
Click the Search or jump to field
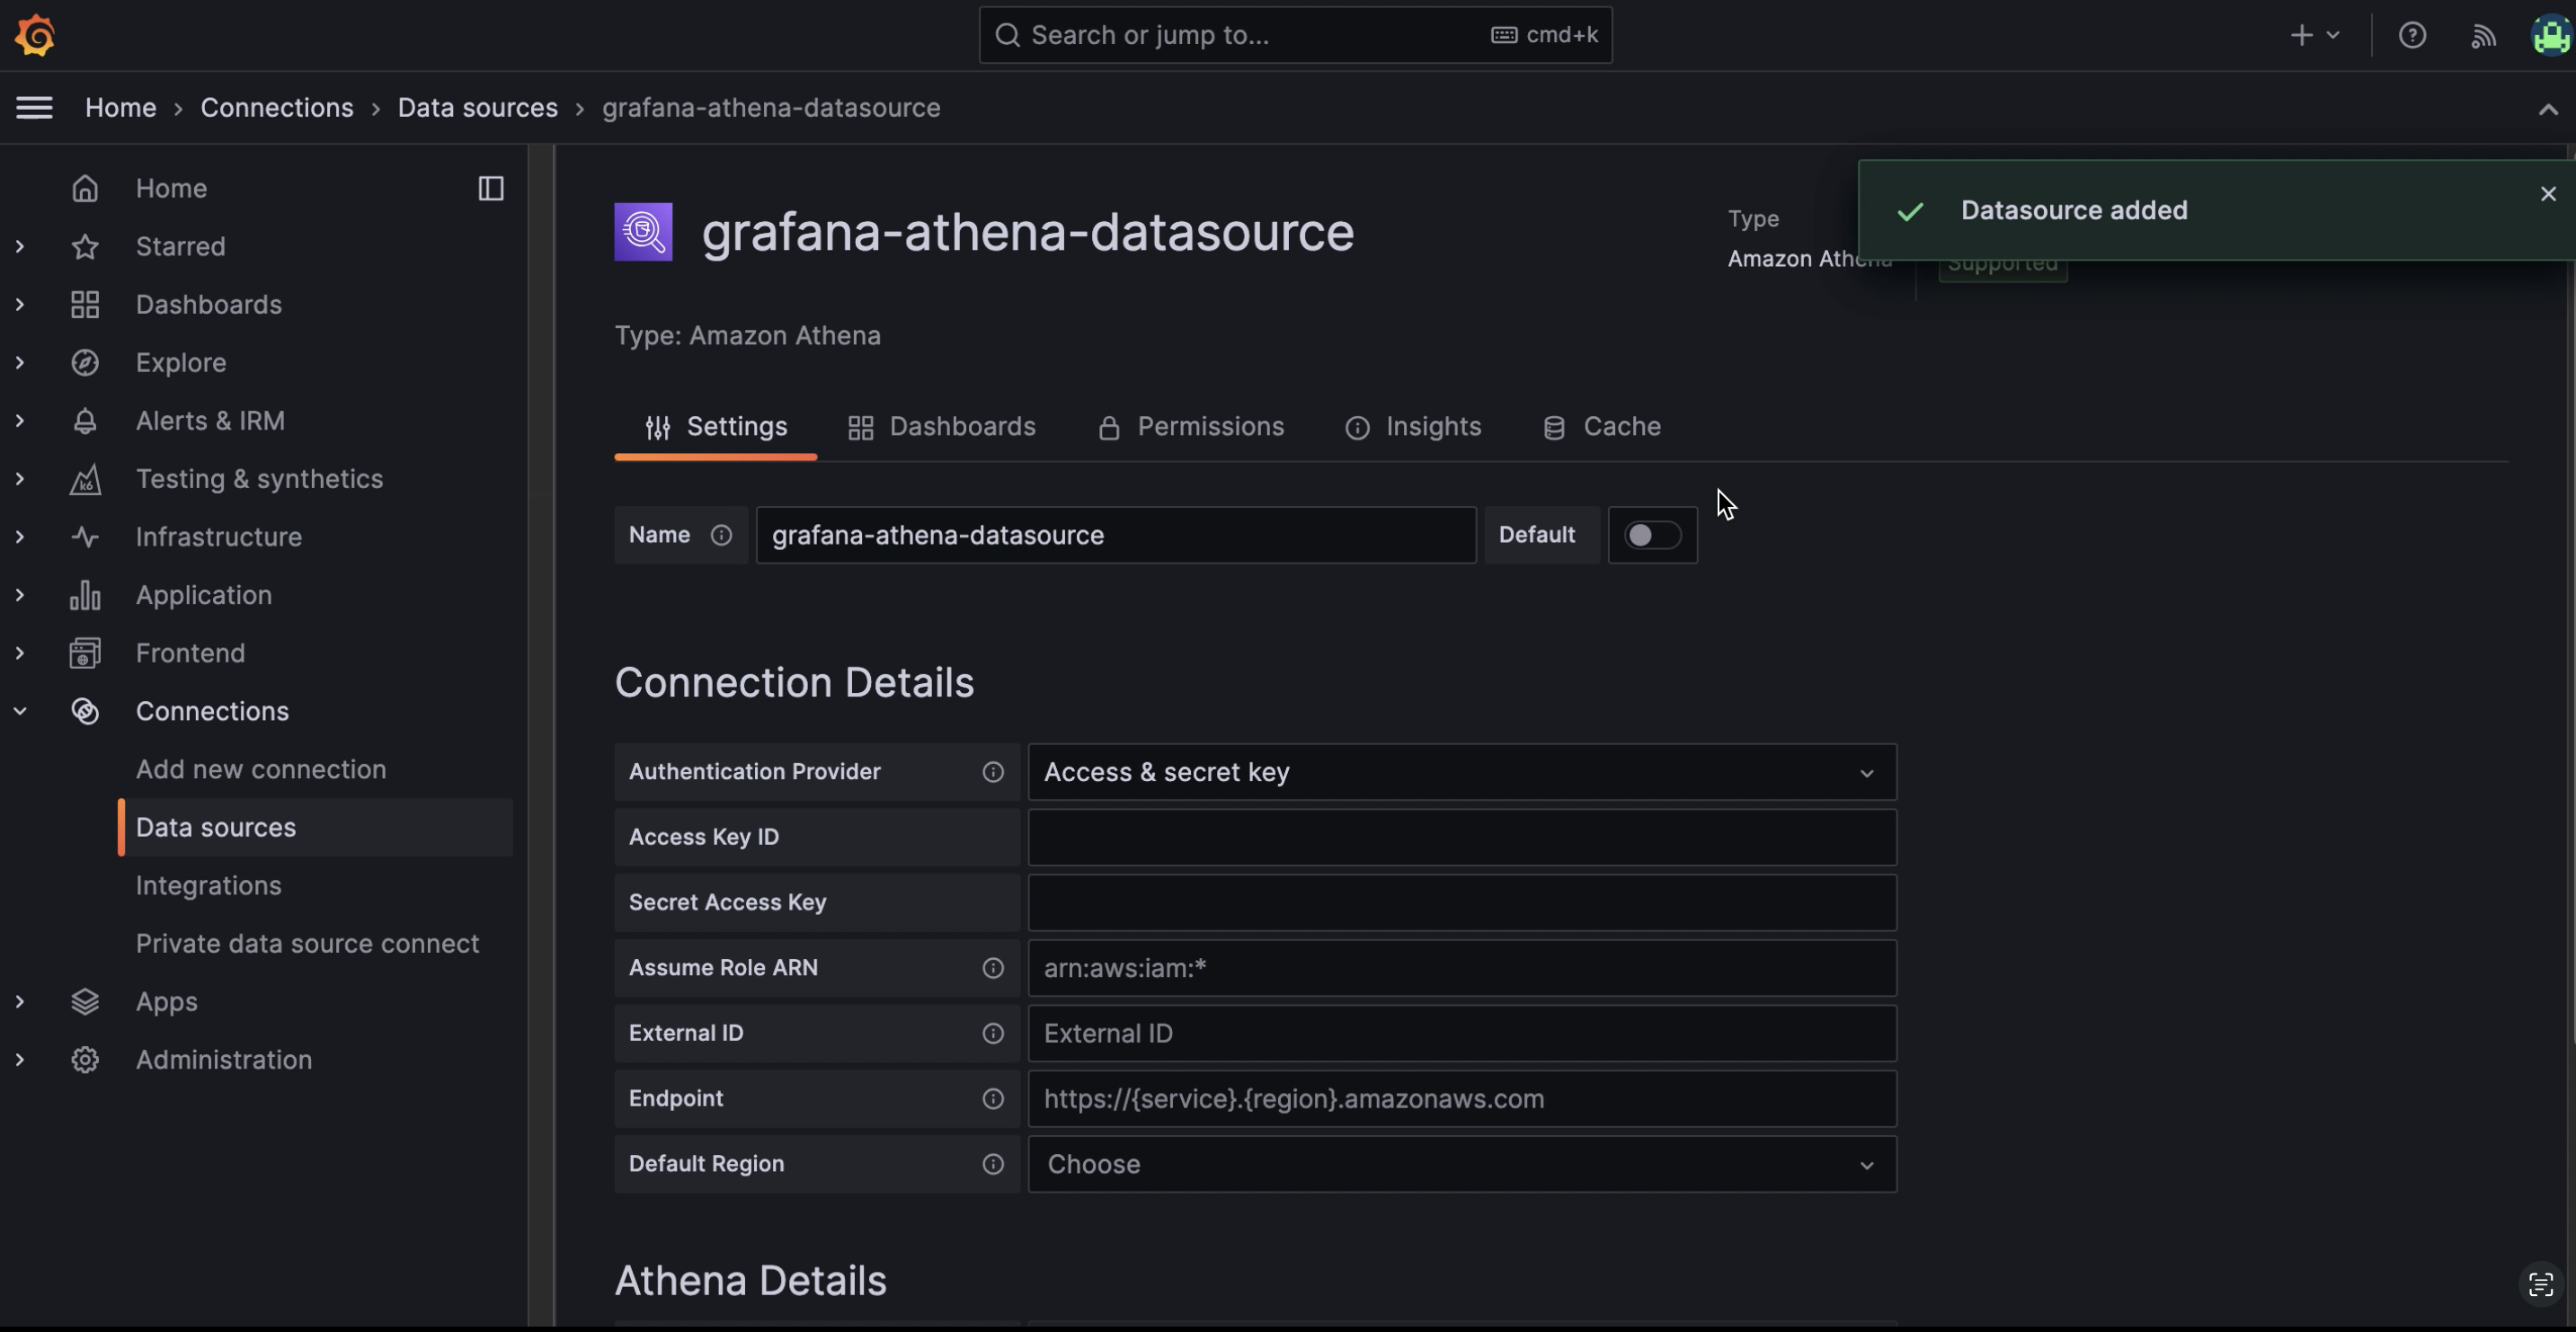click(1295, 35)
